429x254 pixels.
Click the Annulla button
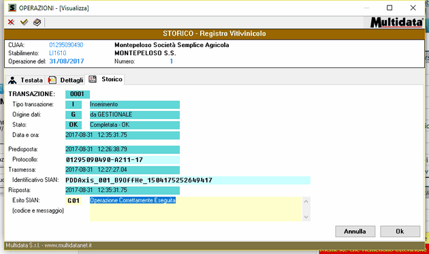point(355,232)
